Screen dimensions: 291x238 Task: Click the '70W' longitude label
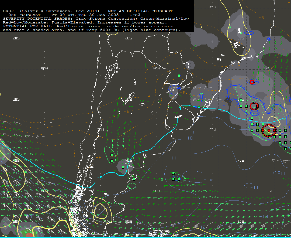(101, 130)
